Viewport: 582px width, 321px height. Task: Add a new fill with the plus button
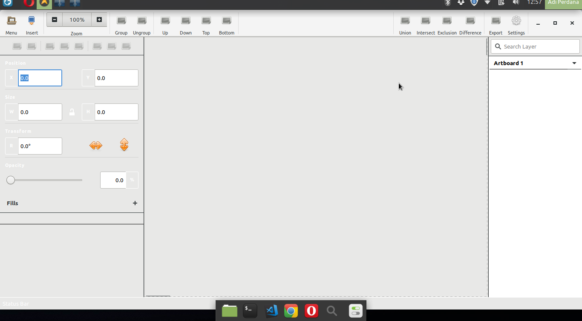point(135,203)
